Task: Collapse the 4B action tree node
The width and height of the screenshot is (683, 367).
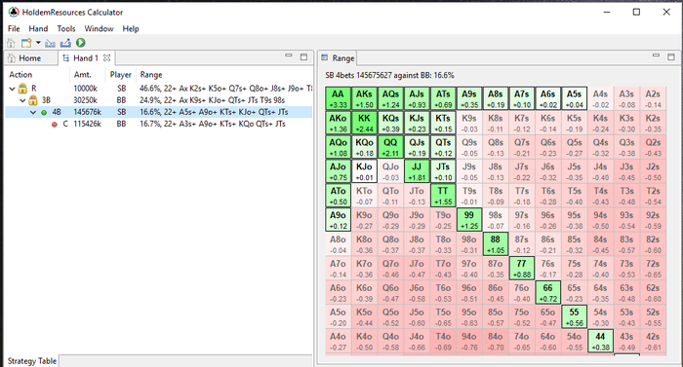Action: click(32, 112)
